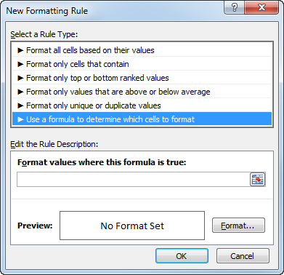
Task: Close the New Formatting Rule dialog
Action: click(261, 7)
